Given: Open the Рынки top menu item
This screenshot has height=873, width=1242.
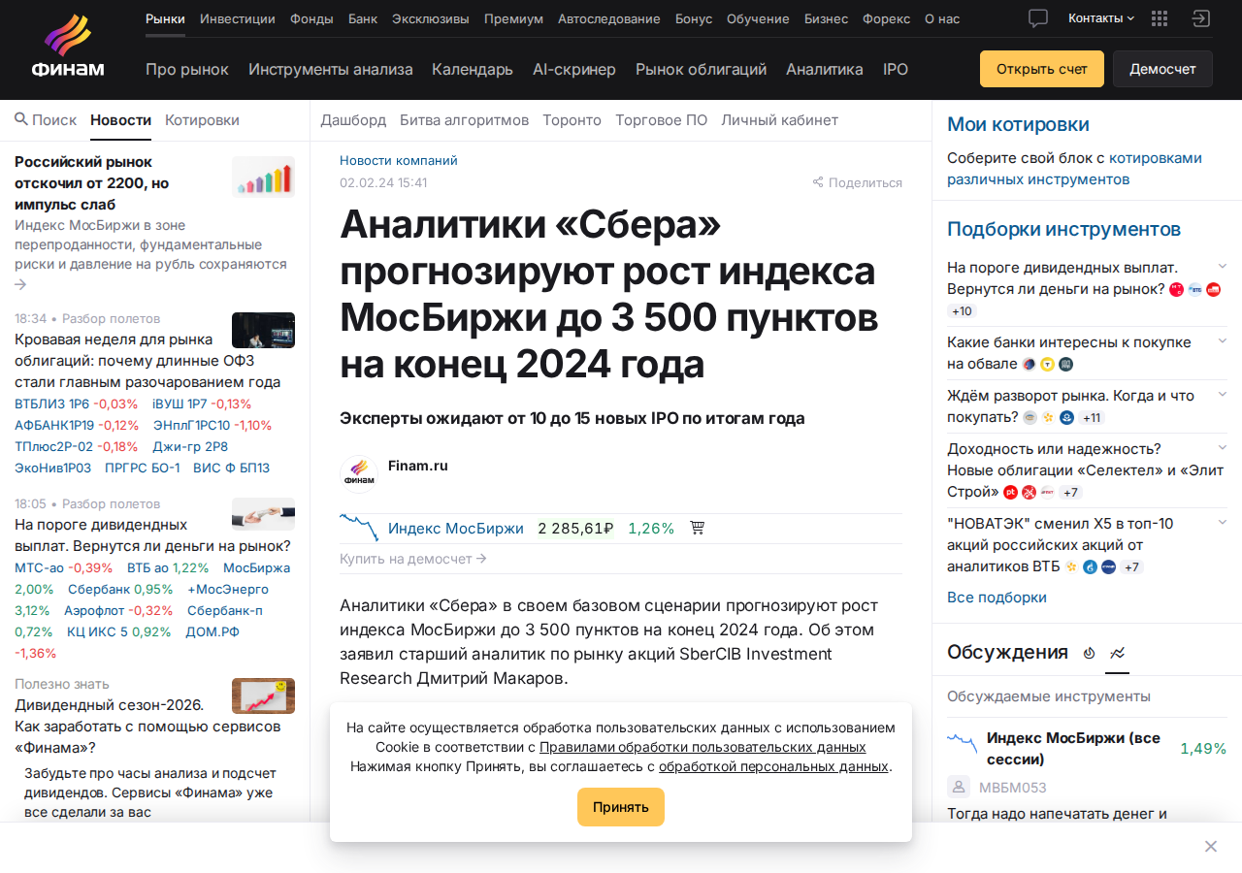Looking at the screenshot, I should tap(165, 18).
